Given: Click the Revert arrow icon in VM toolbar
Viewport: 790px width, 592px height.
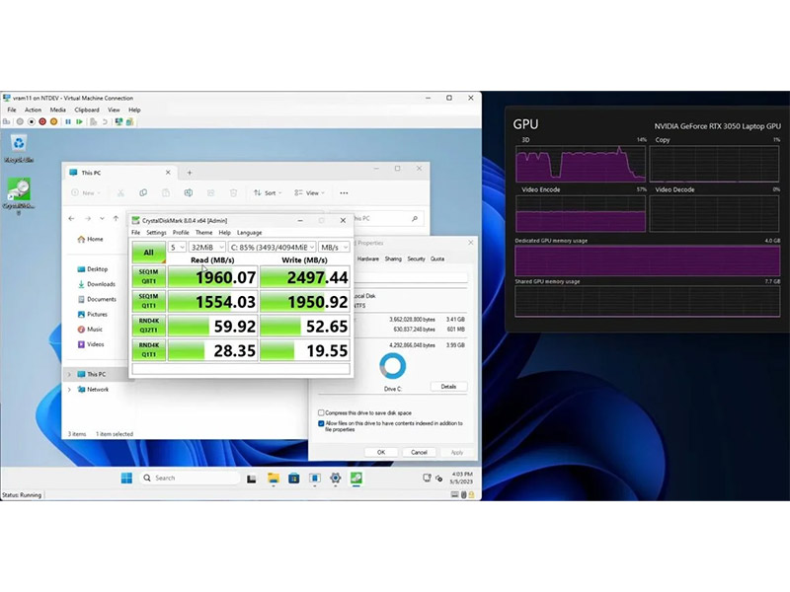Looking at the screenshot, I should point(105,121).
